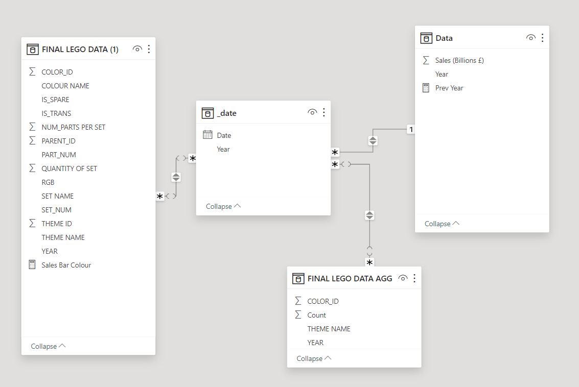Click the many marker above FINAL LEGO DATA AGG

pos(369,262)
